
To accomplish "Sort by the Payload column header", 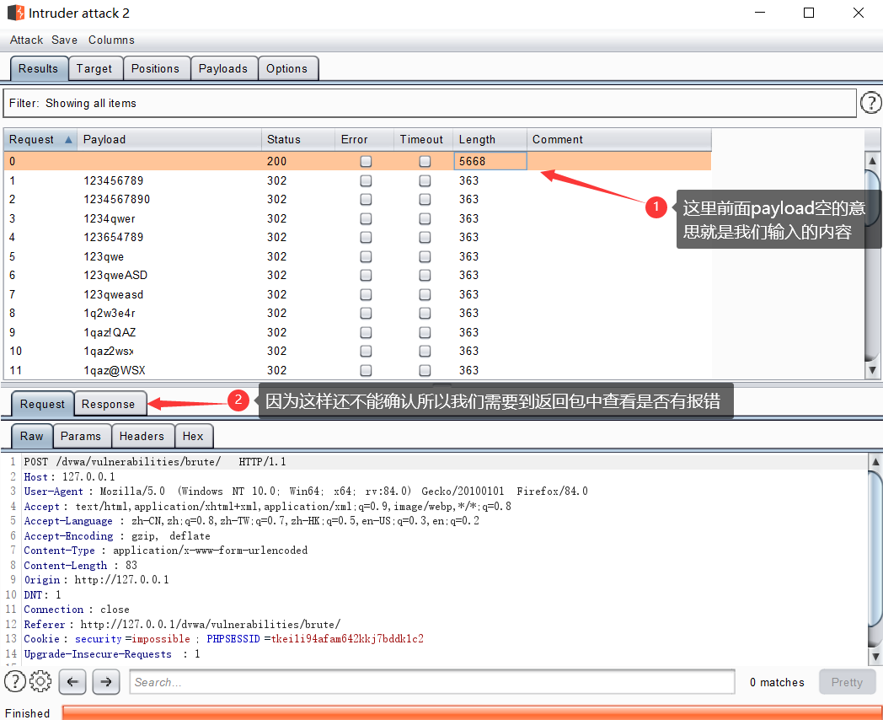I will pos(169,139).
